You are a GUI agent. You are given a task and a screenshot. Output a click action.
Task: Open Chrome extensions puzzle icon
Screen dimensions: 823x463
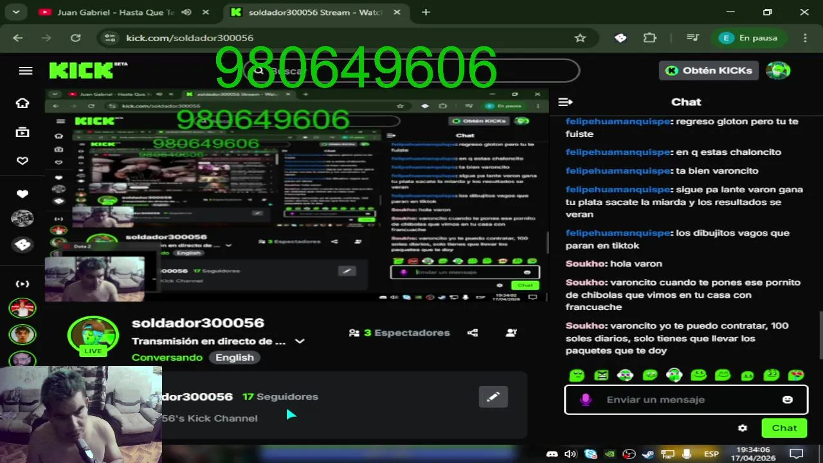[650, 38]
